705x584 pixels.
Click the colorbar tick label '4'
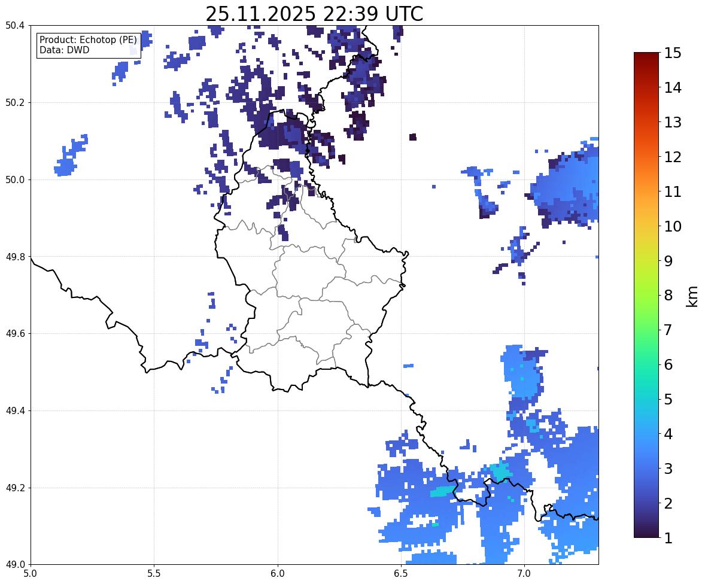(x=668, y=434)
